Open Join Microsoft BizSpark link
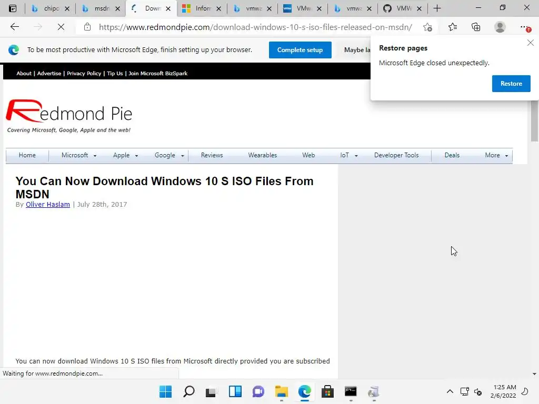This screenshot has height=404, width=539. pyautogui.click(x=158, y=73)
